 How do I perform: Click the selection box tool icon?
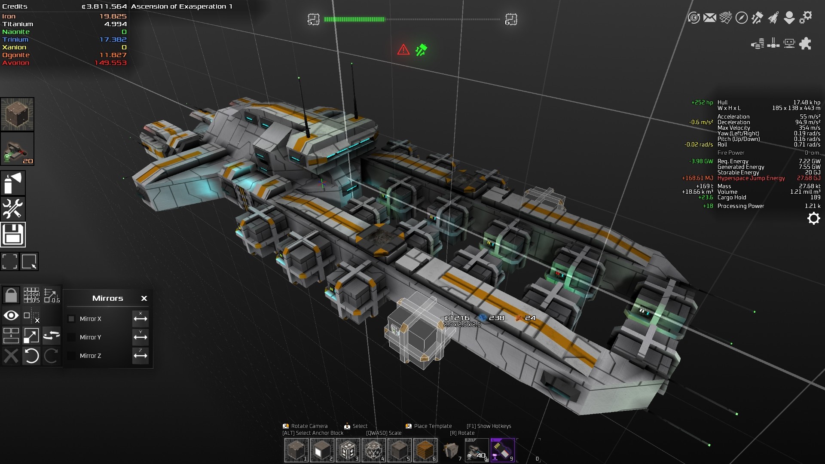pos(30,261)
